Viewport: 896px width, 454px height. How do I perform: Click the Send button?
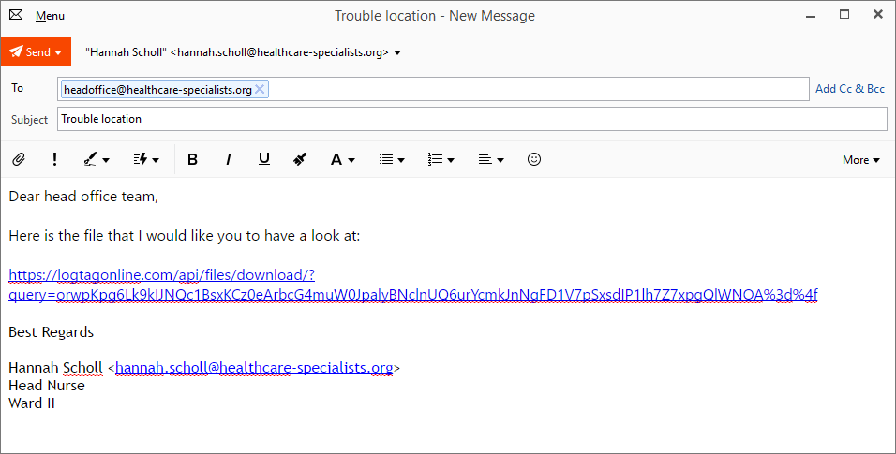coord(37,52)
